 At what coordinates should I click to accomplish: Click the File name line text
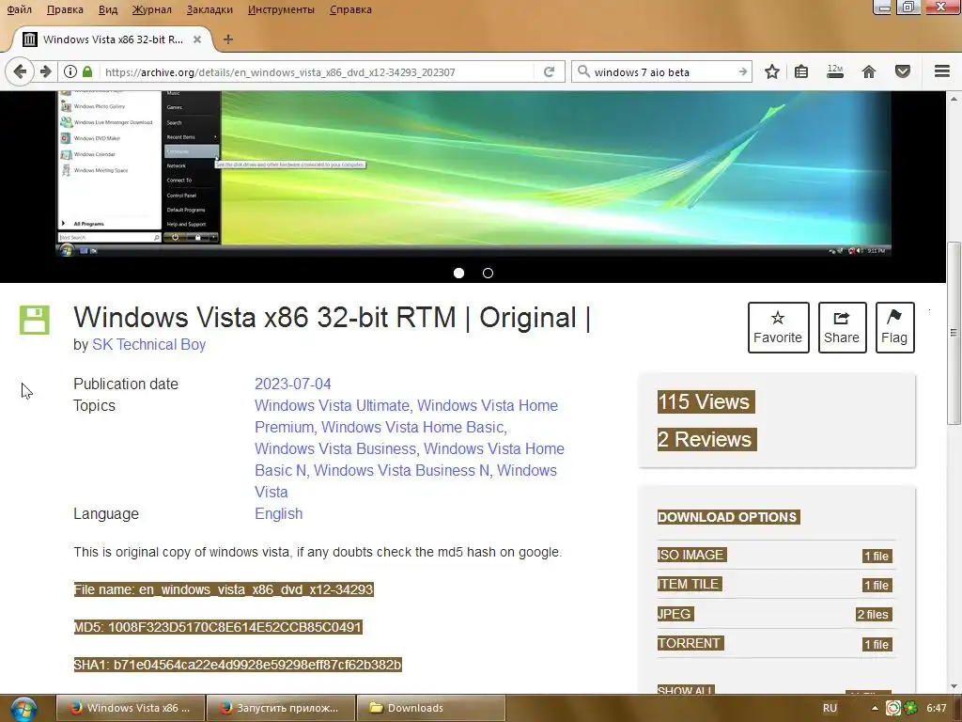224,589
